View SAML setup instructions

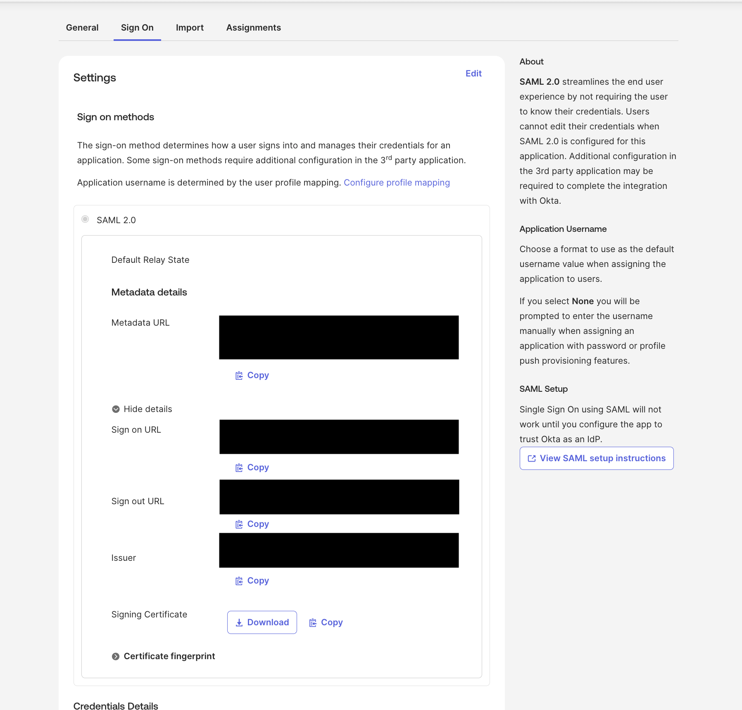coord(596,458)
